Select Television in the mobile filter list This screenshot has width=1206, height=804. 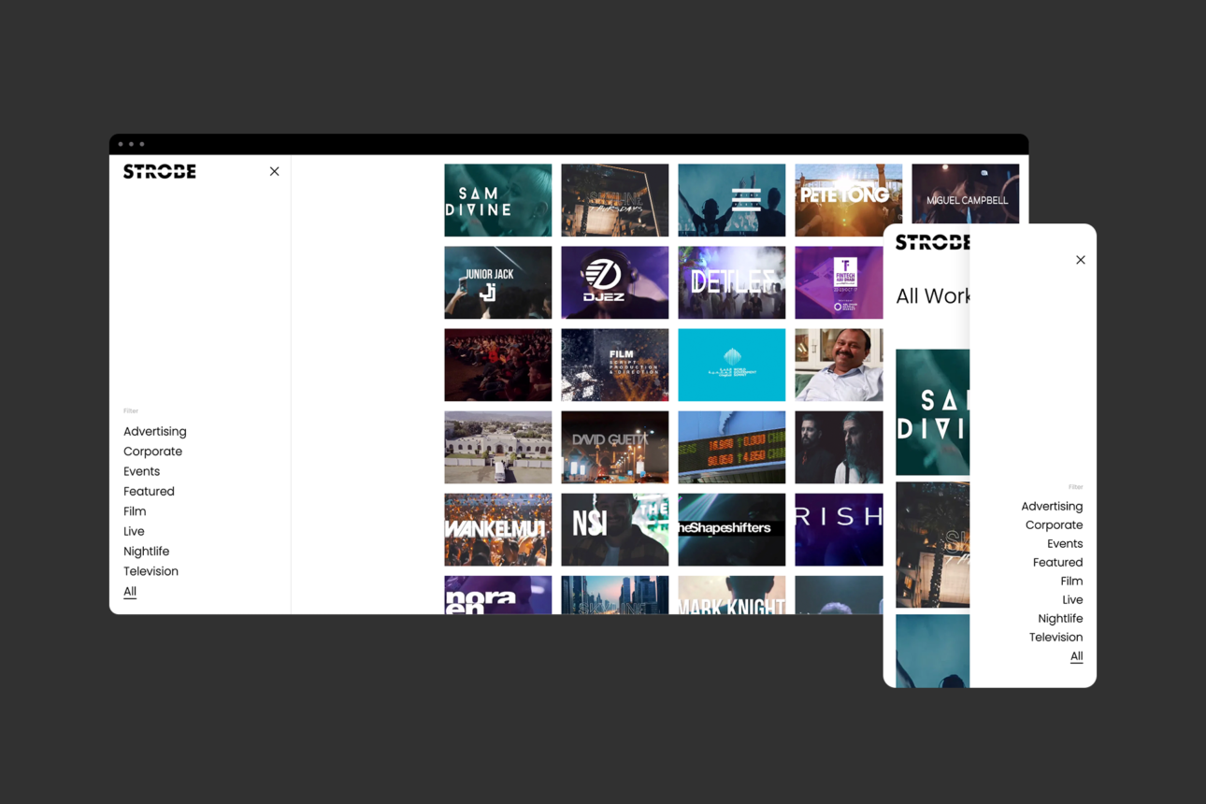[1055, 637]
